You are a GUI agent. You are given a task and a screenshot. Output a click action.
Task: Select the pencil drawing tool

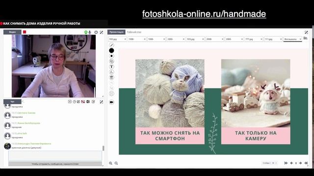click(x=111, y=45)
